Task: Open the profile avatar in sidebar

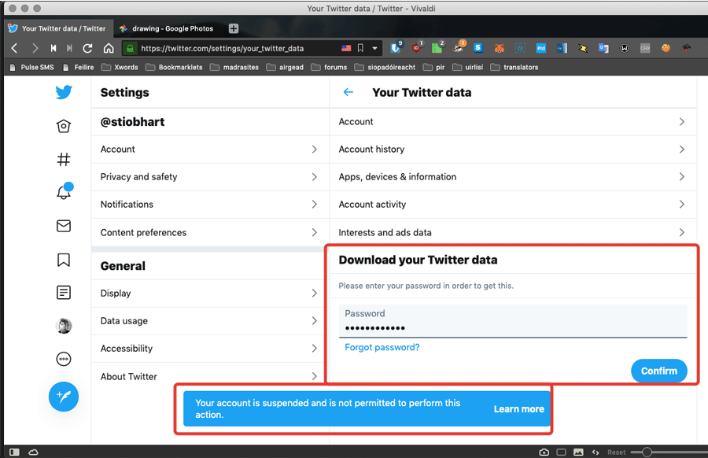Action: pos(64,326)
